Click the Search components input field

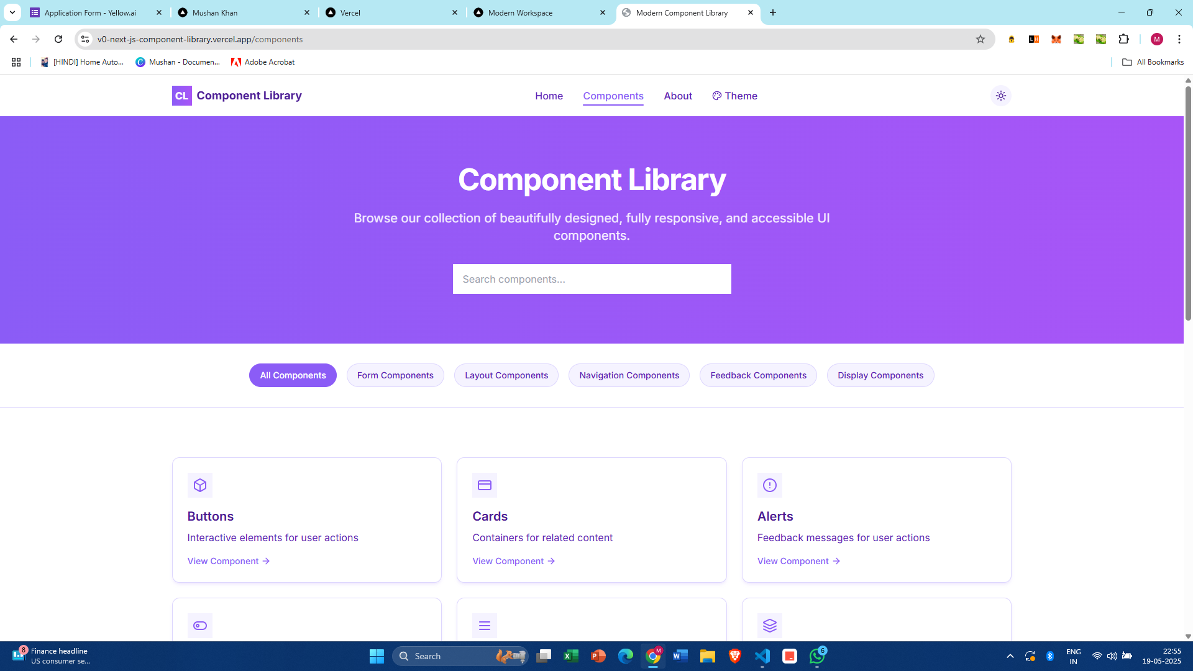[592, 279]
